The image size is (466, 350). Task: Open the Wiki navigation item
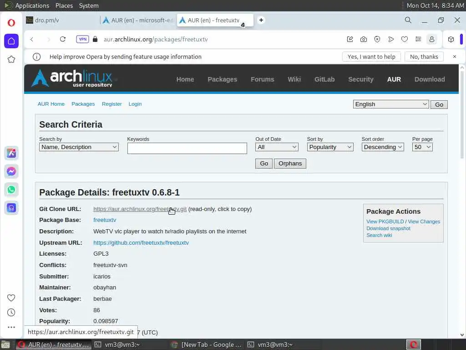pyautogui.click(x=294, y=79)
